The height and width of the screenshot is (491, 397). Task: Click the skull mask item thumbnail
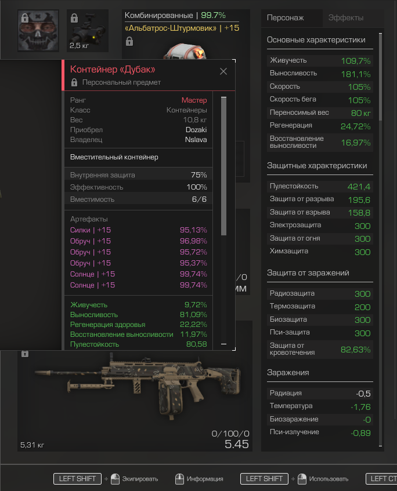(x=38, y=30)
